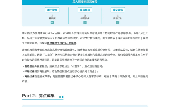
Task: Click bold 看后搜 in the bullet list
Action: pyautogui.click(x=28, y=66)
